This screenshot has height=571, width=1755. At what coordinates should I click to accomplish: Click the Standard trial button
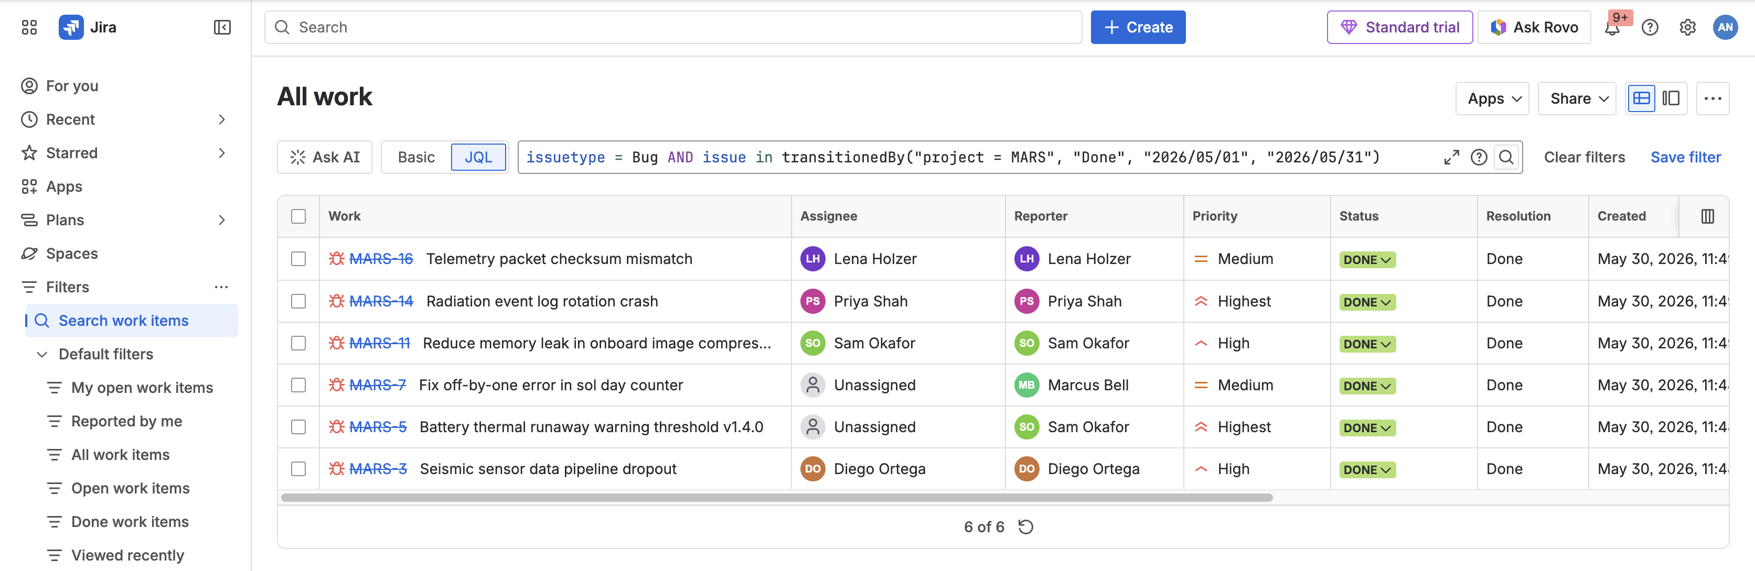(x=1399, y=27)
